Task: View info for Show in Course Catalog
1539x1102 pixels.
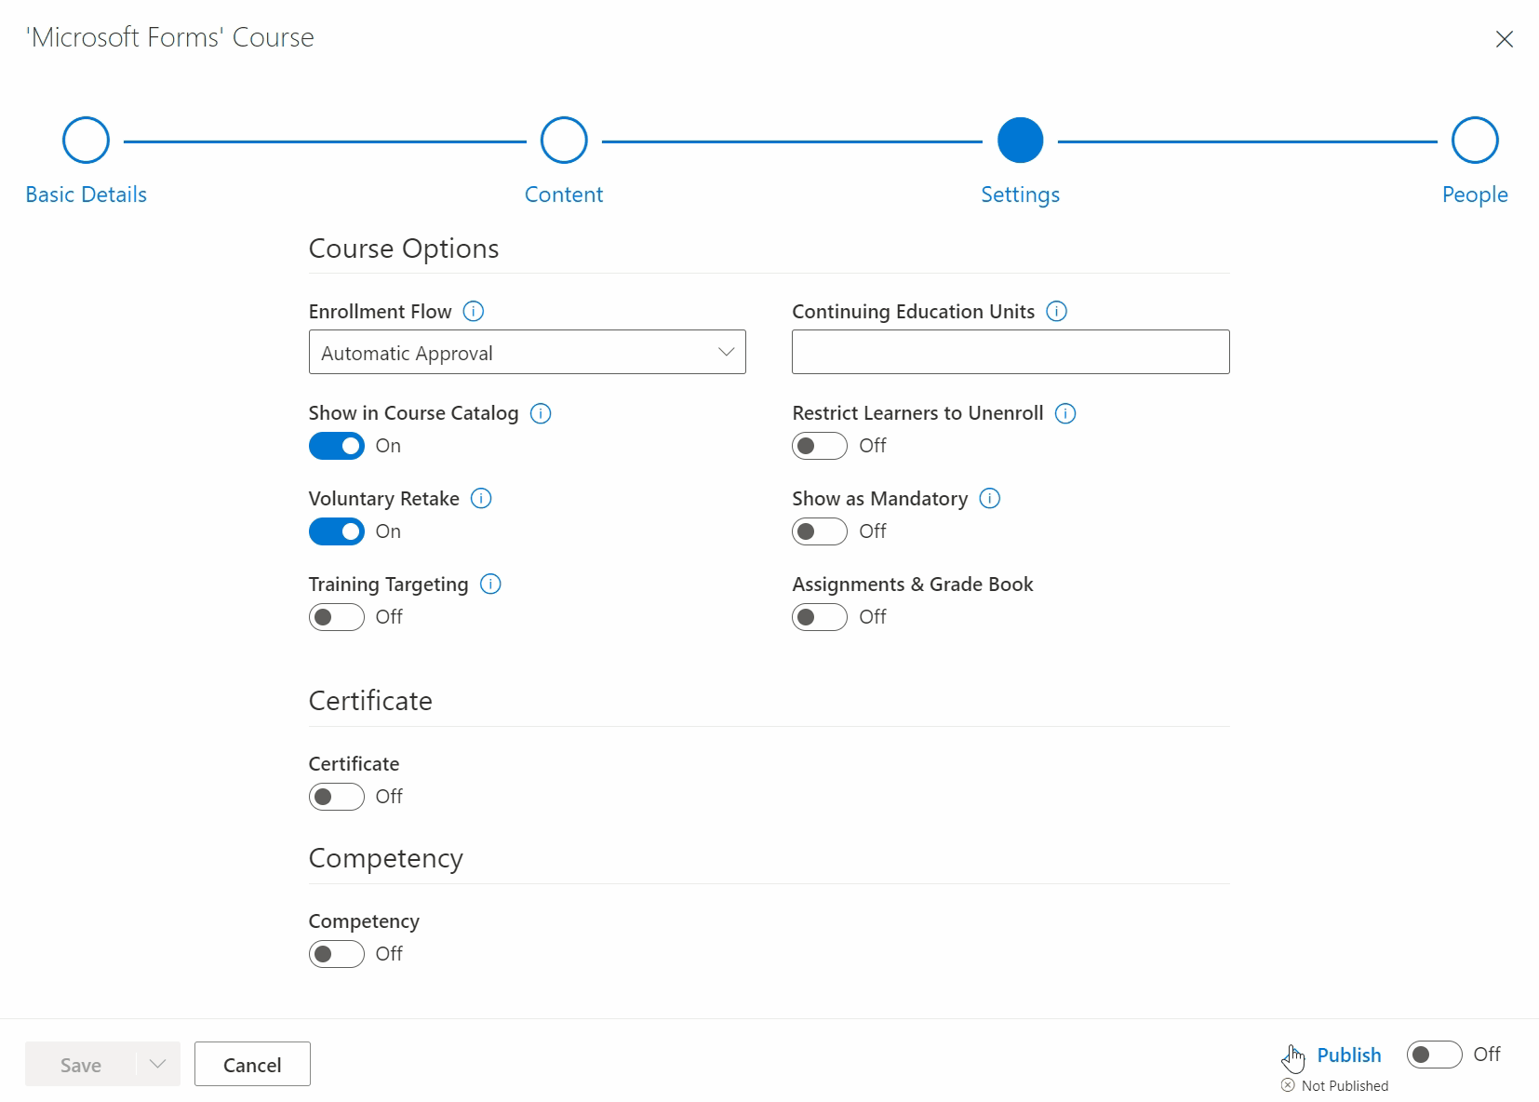Action: pyautogui.click(x=541, y=413)
